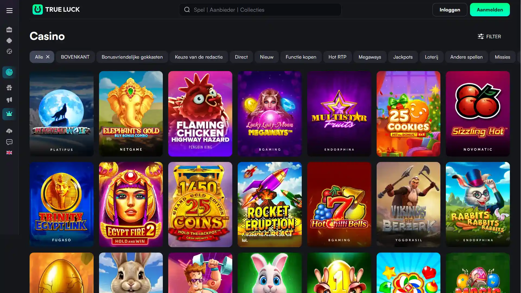This screenshot has height=293, width=521.
Task: Open the Magical Wolf game
Action: (x=62, y=114)
